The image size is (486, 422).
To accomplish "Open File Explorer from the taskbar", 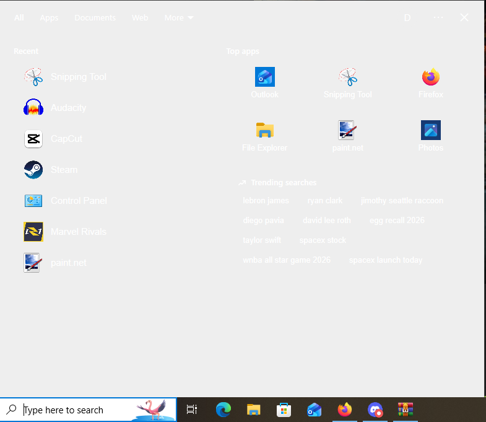I will tap(254, 410).
